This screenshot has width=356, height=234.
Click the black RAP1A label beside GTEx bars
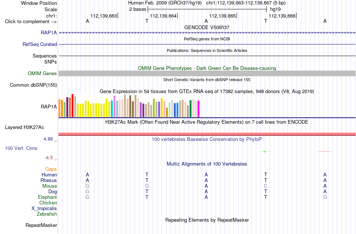pos(49,107)
